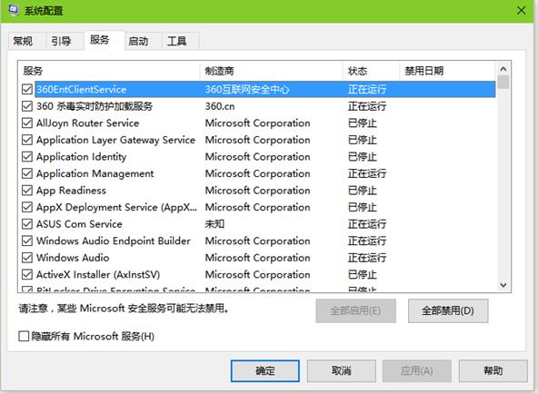
Task: Click 未知 manufacturer of ASUS Com Service
Action: (214, 224)
